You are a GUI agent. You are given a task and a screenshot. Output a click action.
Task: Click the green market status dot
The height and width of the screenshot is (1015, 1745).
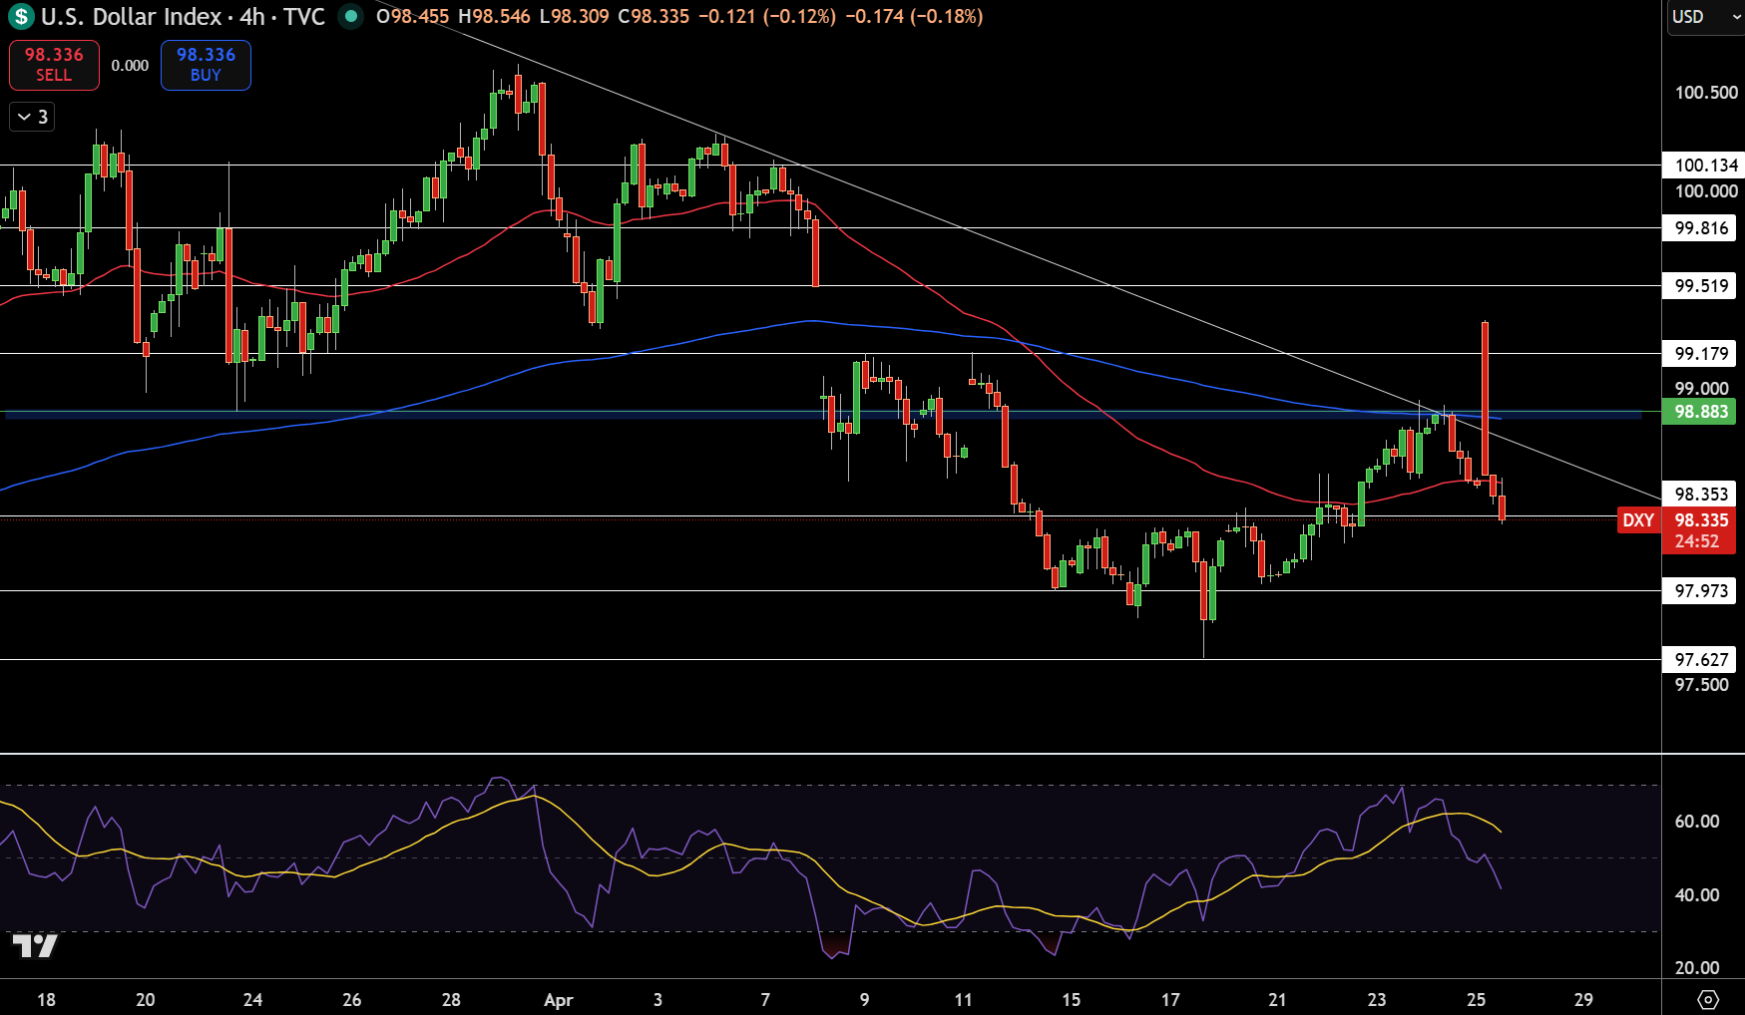click(350, 16)
